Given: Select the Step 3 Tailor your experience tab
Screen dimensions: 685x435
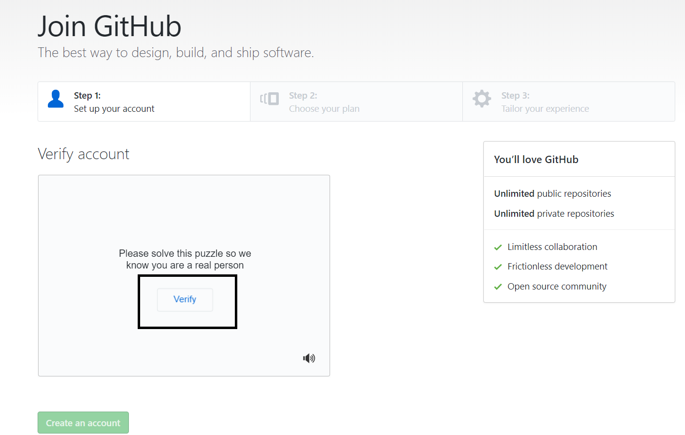Looking at the screenshot, I should pyautogui.click(x=569, y=102).
